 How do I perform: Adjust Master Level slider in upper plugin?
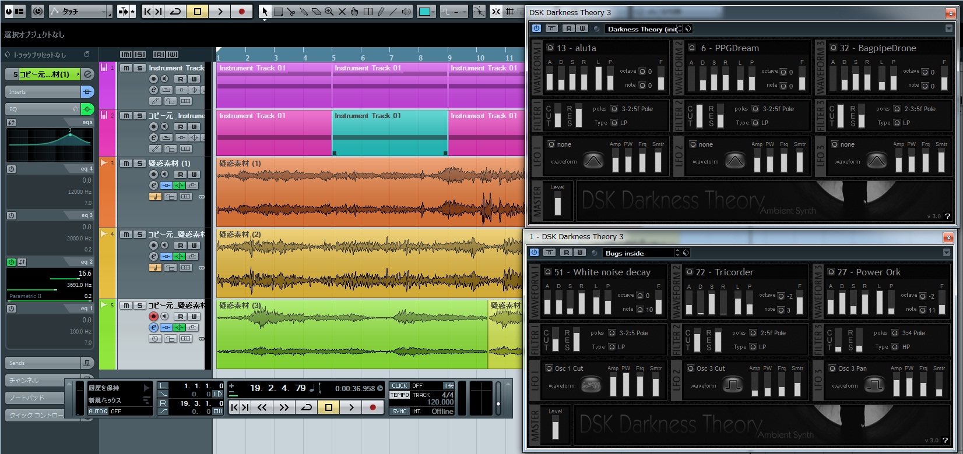coord(558,204)
